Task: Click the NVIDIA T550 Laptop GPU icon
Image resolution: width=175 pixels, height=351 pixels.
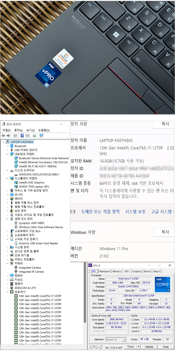Action: [16, 187]
